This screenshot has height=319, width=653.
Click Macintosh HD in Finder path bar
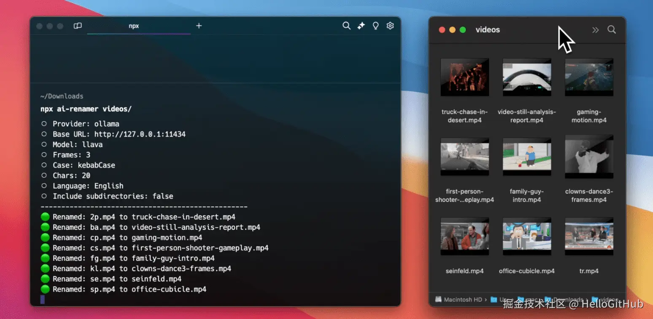click(458, 300)
